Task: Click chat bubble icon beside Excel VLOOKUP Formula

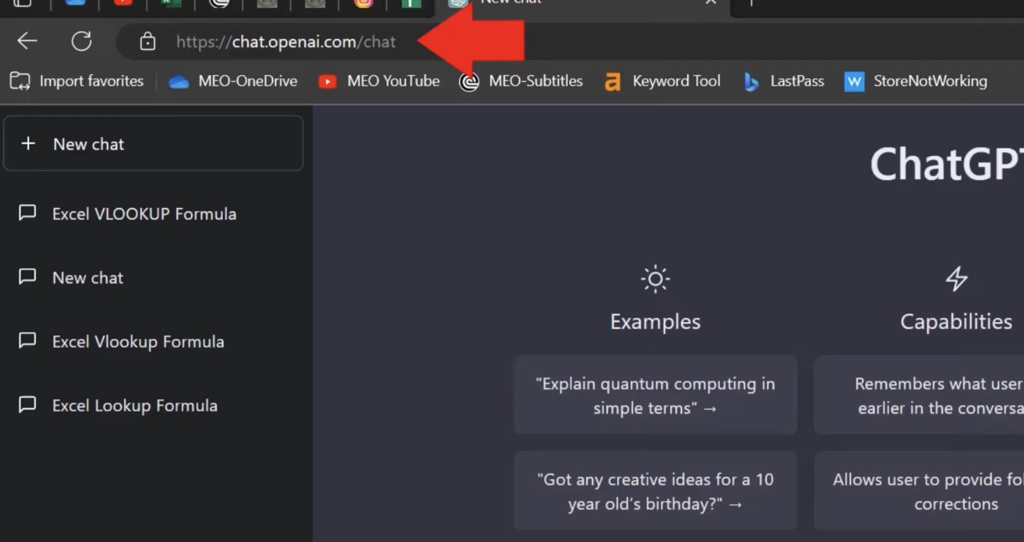Action: pyautogui.click(x=27, y=212)
